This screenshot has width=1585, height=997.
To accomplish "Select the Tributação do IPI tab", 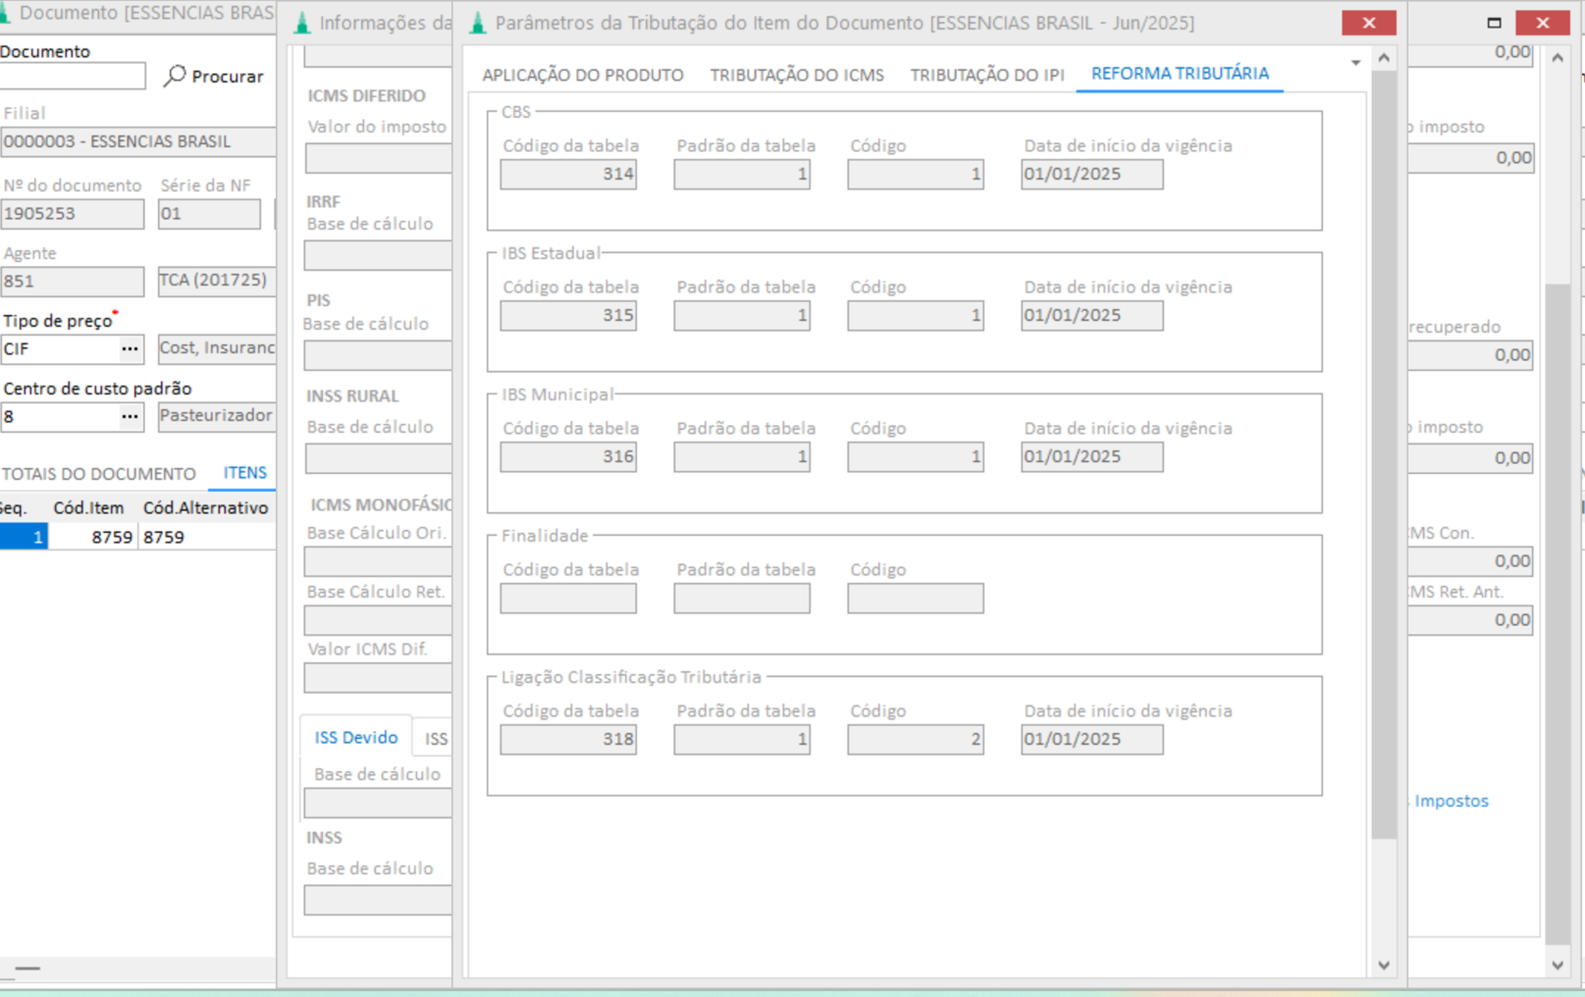I will coord(987,75).
